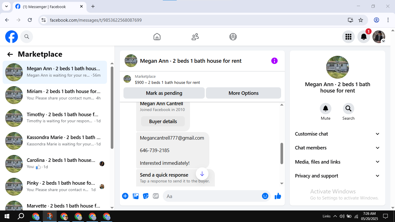The height and width of the screenshot is (222, 395).
Task: Click the message input field
Action: tap(217, 196)
